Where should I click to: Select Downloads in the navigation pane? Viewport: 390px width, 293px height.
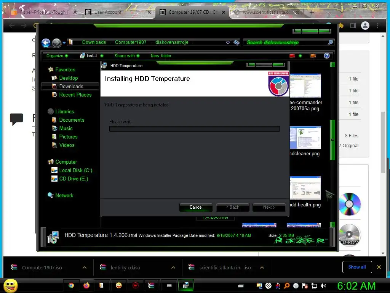[x=71, y=87]
